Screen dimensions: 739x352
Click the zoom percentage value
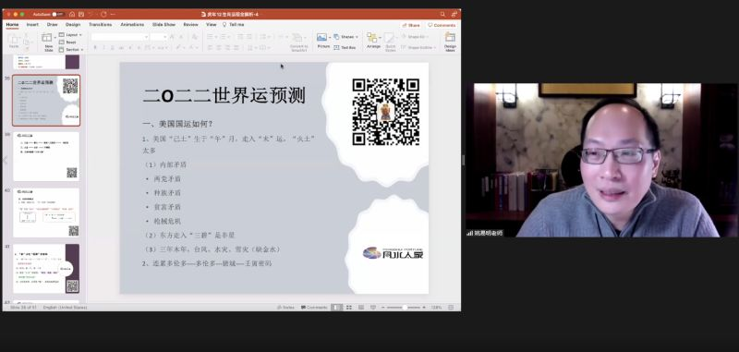tap(436, 308)
